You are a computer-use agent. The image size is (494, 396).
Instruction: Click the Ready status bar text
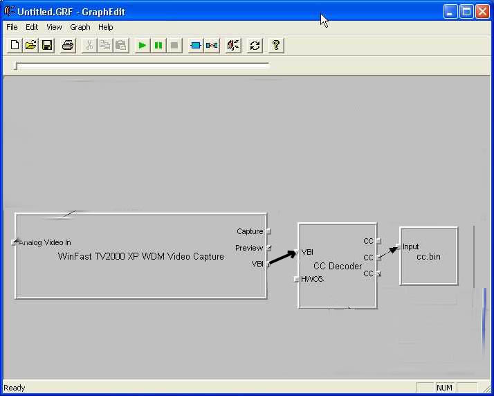click(14, 388)
